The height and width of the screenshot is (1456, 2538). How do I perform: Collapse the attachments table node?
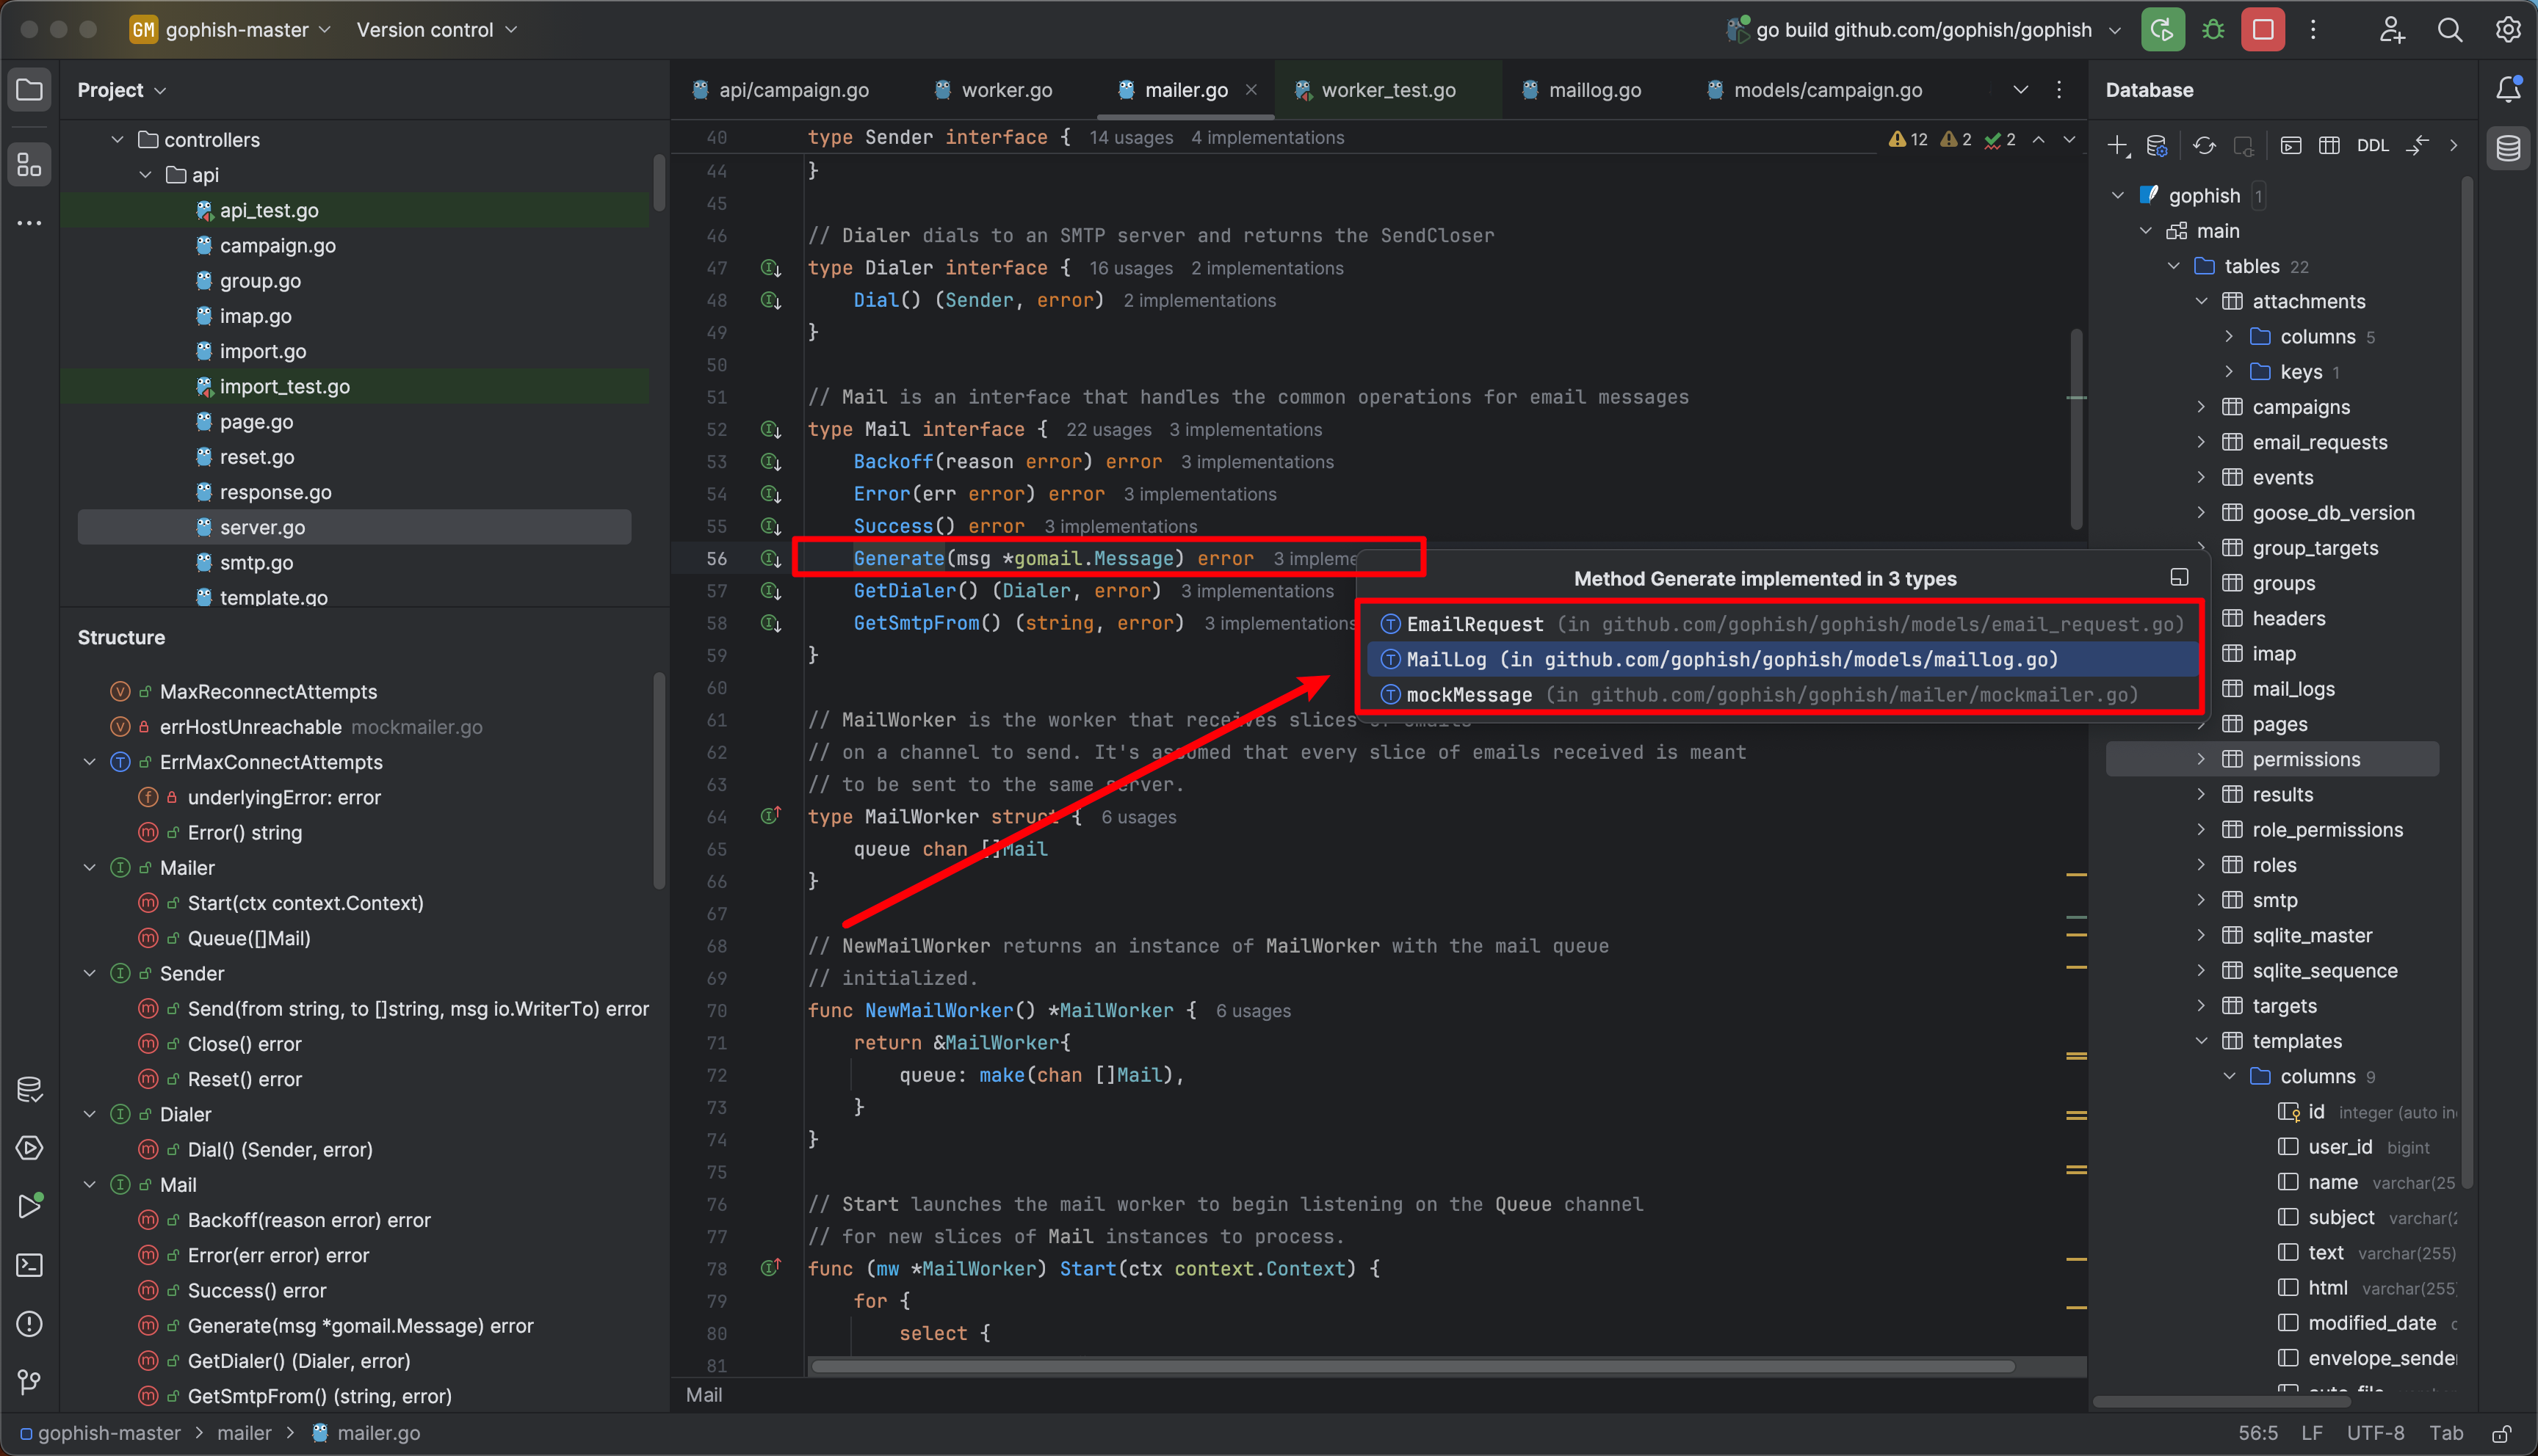(x=2201, y=301)
